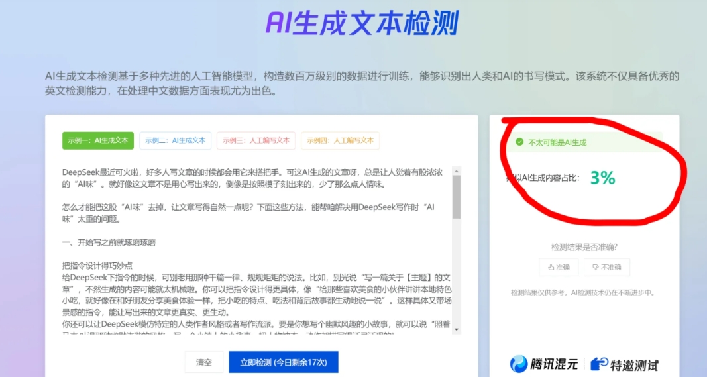Click the Tencent Hunyuan logo icon

pos(519,364)
